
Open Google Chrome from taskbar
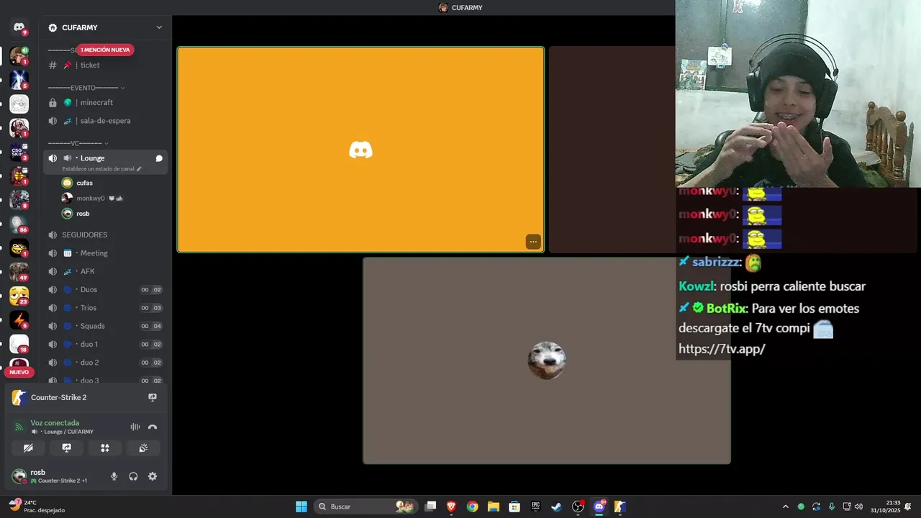tap(472, 506)
